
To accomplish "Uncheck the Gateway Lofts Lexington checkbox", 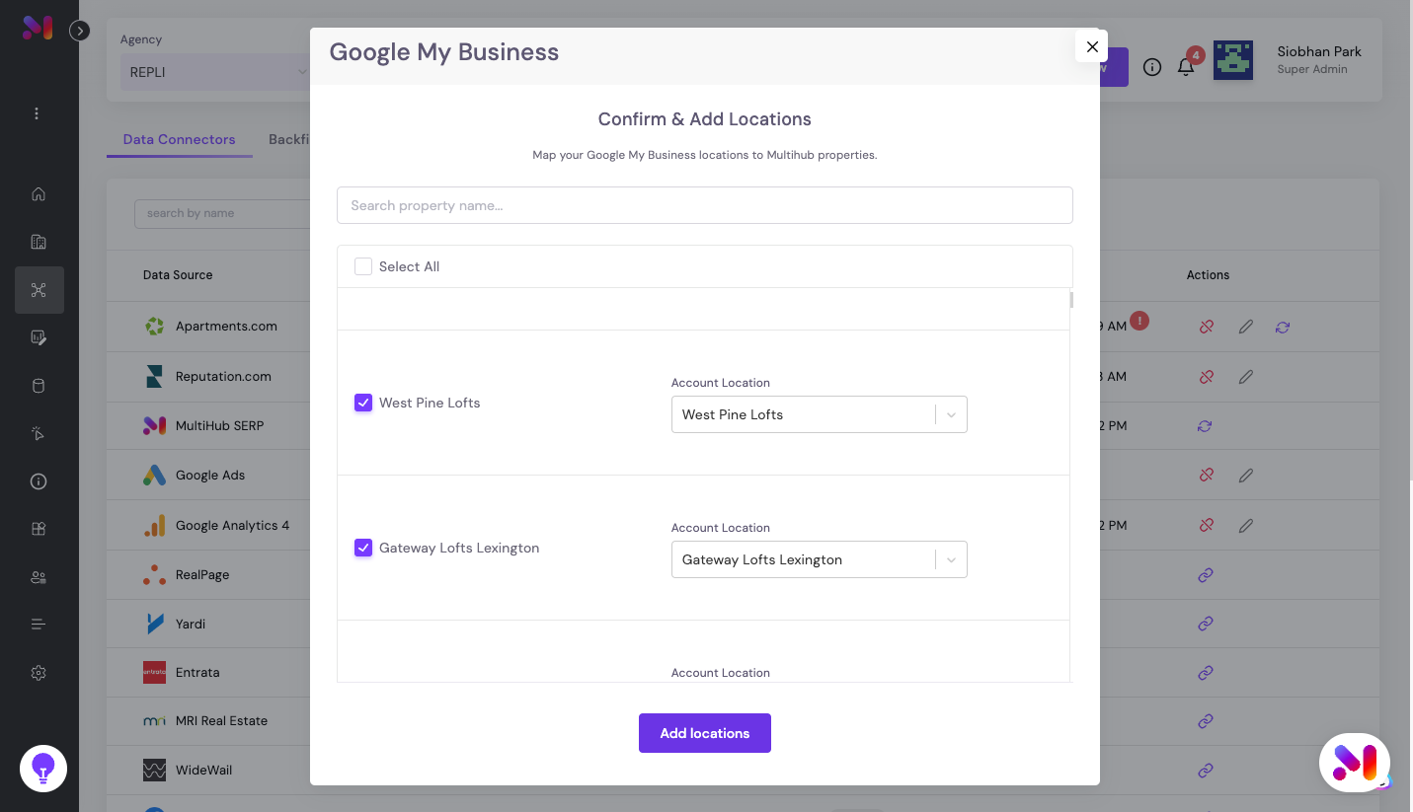I will click(x=363, y=548).
